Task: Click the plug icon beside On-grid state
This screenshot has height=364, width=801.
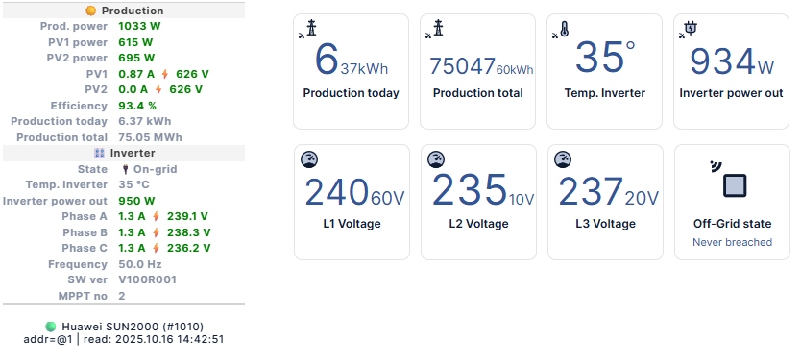Action: (125, 169)
